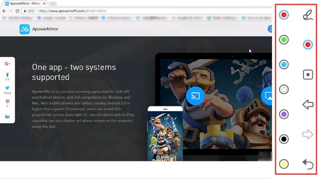The image size is (320, 179).
Task: Click the ApowerMirror logo link
Action: pyautogui.click(x=39, y=29)
